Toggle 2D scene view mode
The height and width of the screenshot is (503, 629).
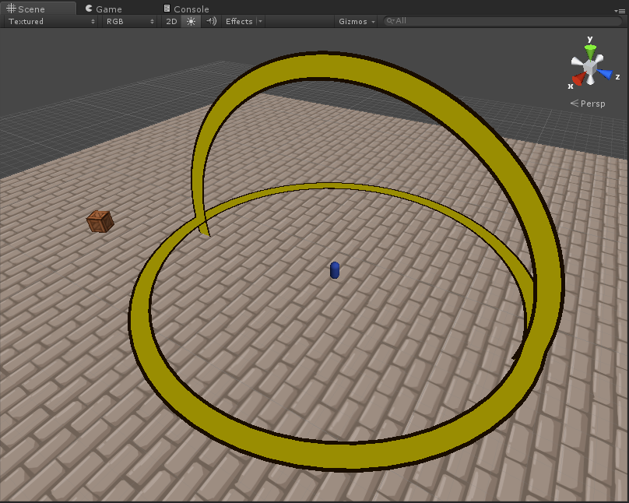[x=171, y=21]
